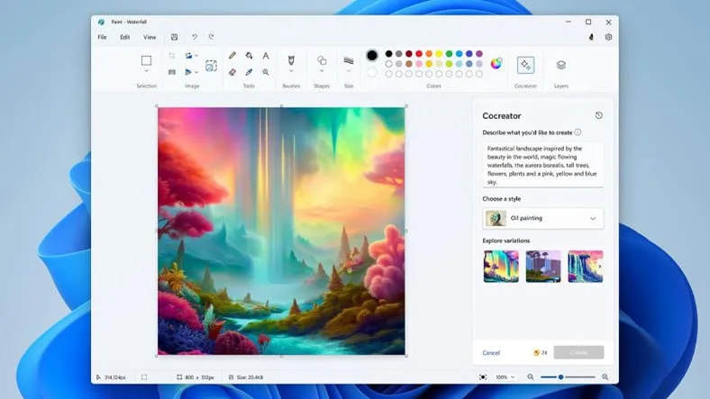
Task: Select the Pencil tool
Action: pyautogui.click(x=232, y=56)
